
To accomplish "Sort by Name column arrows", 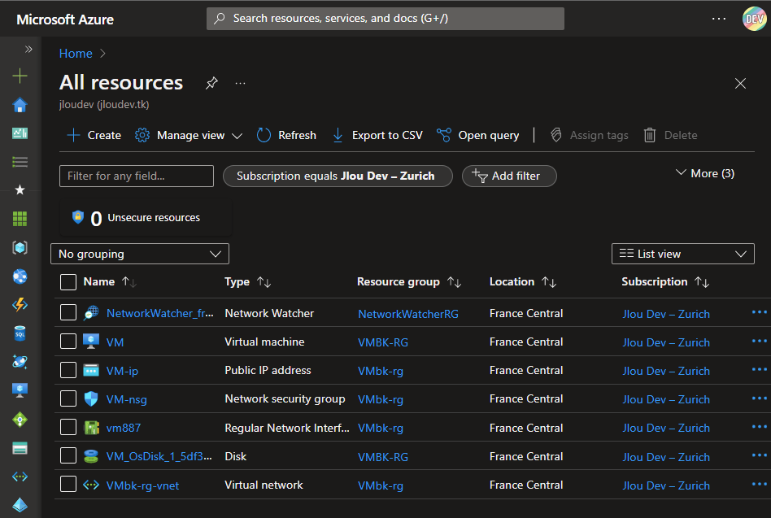I will pos(128,282).
